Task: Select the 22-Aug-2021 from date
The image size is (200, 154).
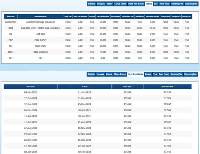Action: click(x=31, y=128)
